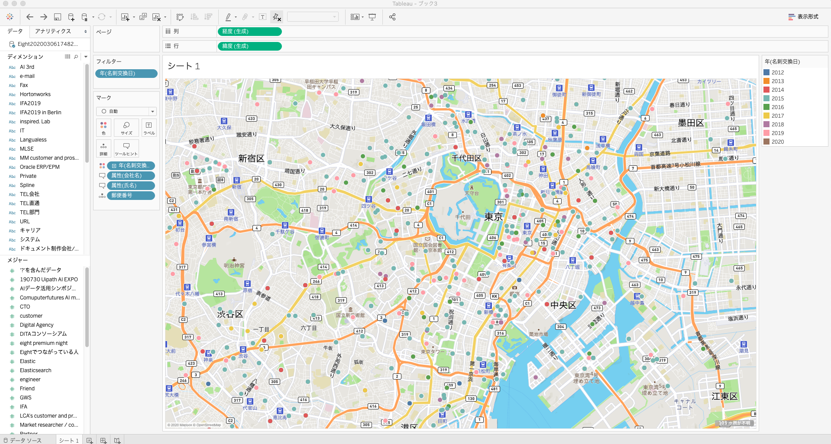The width and height of the screenshot is (831, 444).
Task: Toggle presentation mode
Action: tap(372, 17)
